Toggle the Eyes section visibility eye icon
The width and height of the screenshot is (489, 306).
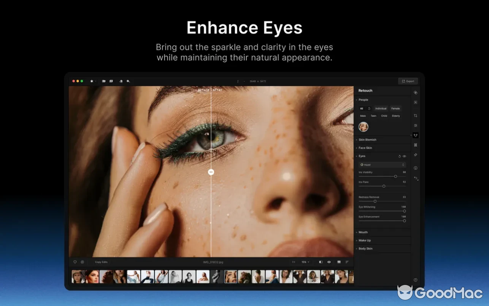tap(404, 156)
